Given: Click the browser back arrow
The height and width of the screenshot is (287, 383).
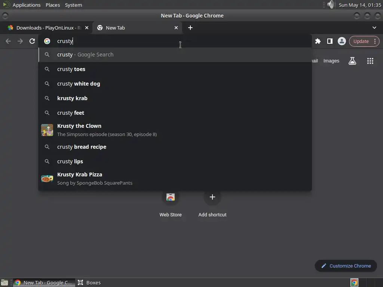Looking at the screenshot, I should click(8, 41).
